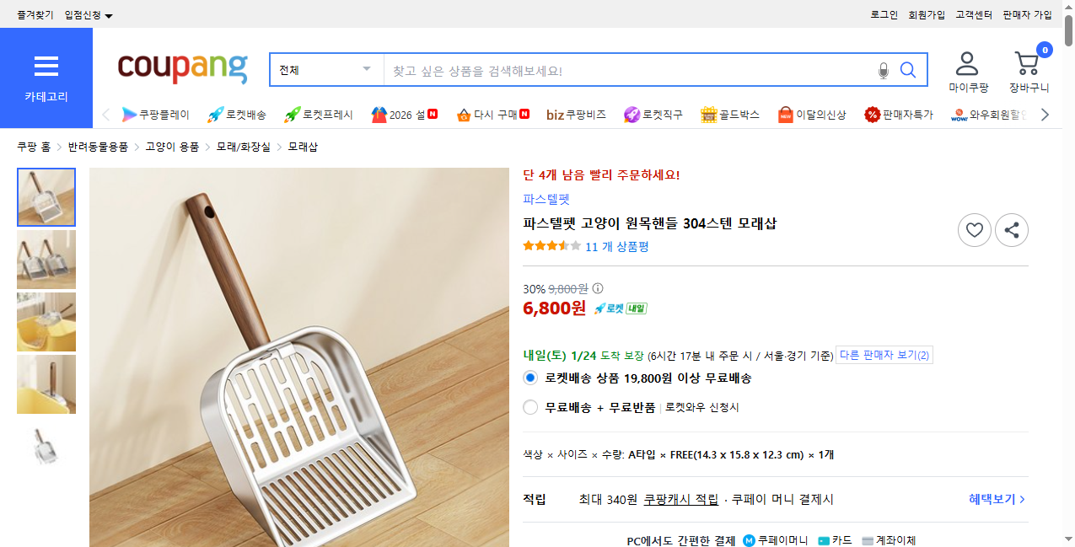Select the second product thumbnail
This screenshot has height=547, width=1075.
point(46,260)
